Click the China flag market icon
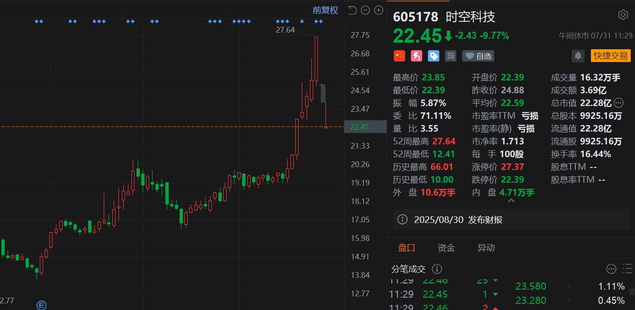This screenshot has height=310, width=635. click(399, 56)
